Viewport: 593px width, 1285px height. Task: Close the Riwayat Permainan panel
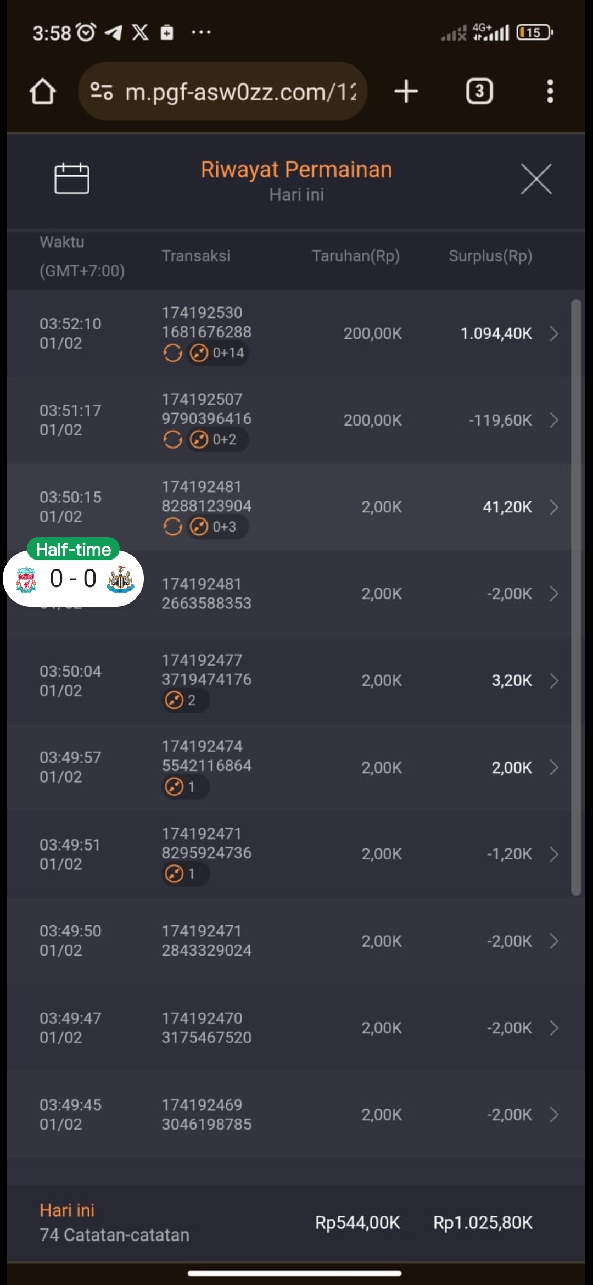click(x=536, y=179)
